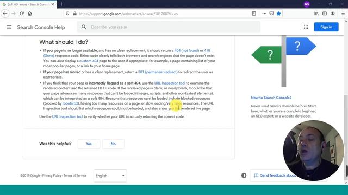Go back using the browser back arrow

click(x=5, y=14)
